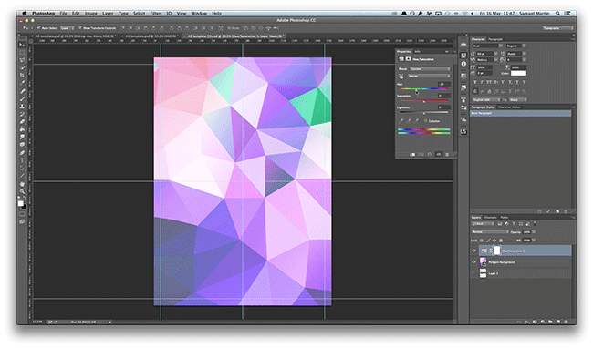Select Basic Paragraph style

pyautogui.click(x=520, y=113)
